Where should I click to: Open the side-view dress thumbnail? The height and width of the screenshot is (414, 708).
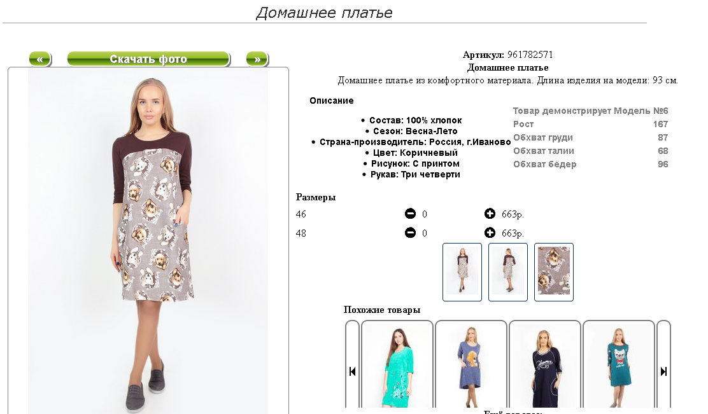pyautogui.click(x=508, y=272)
